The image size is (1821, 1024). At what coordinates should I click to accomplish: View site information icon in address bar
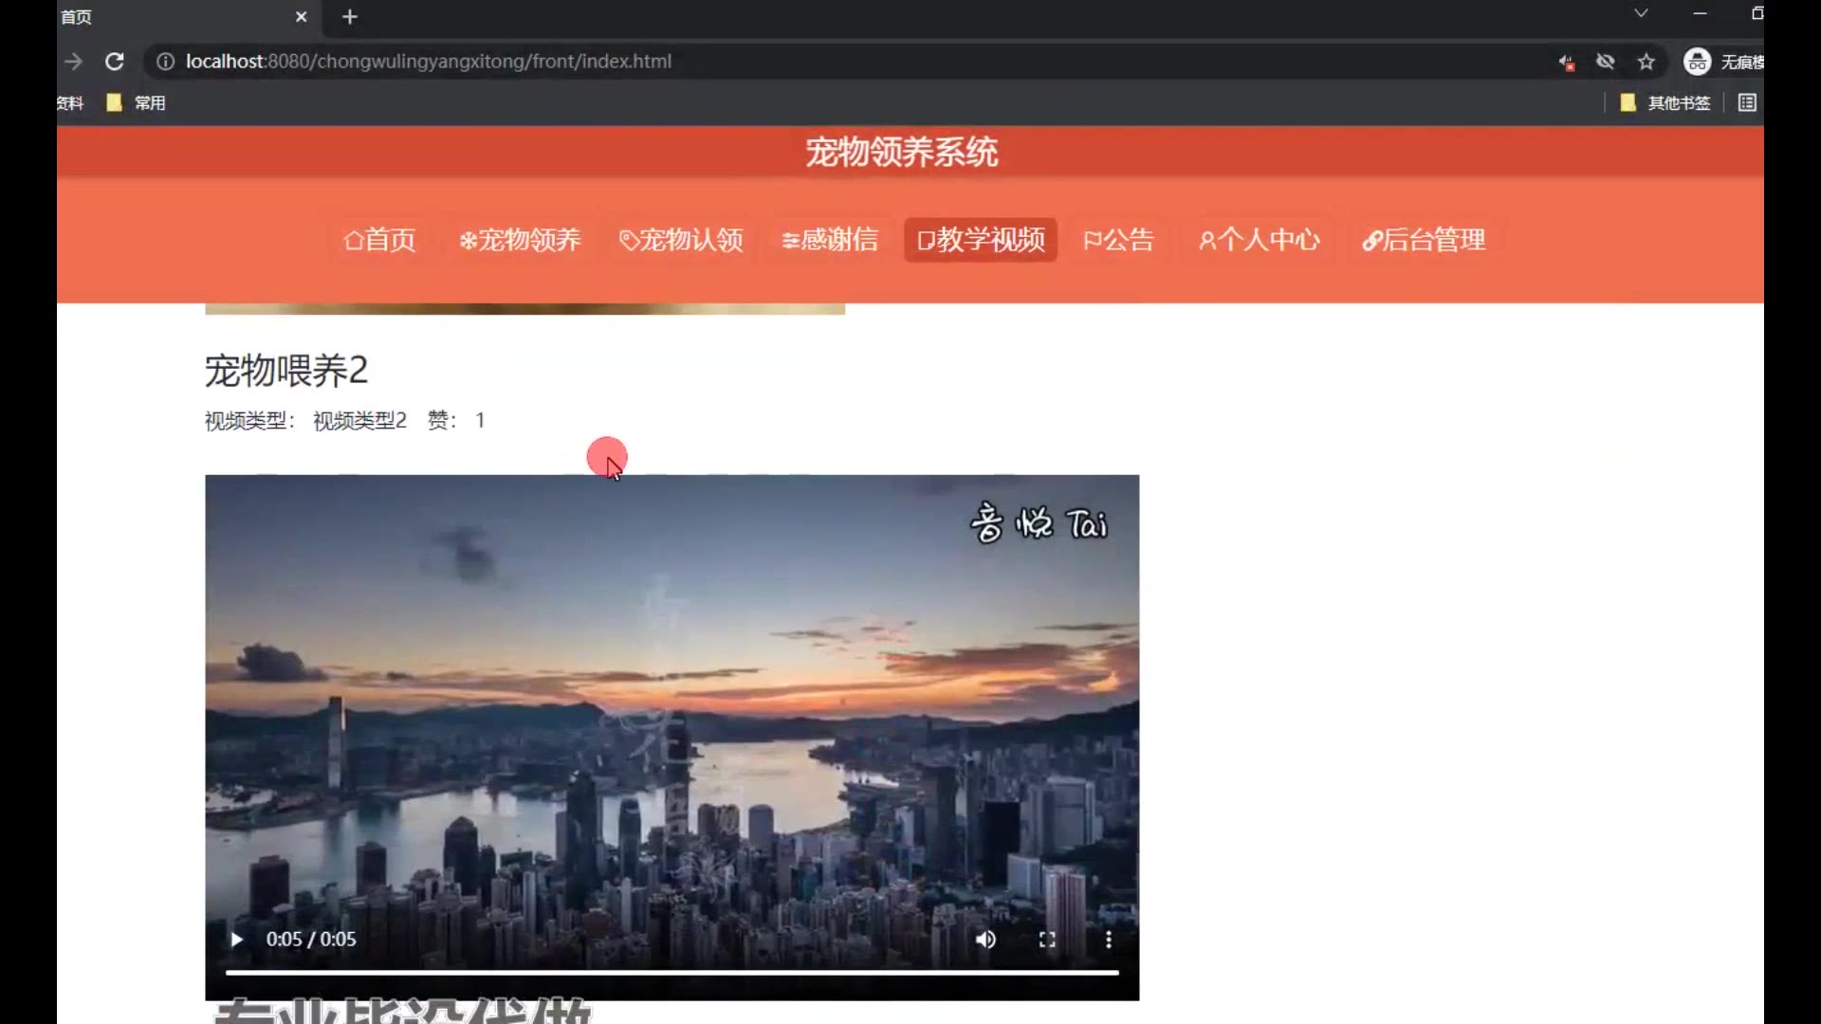(x=165, y=62)
